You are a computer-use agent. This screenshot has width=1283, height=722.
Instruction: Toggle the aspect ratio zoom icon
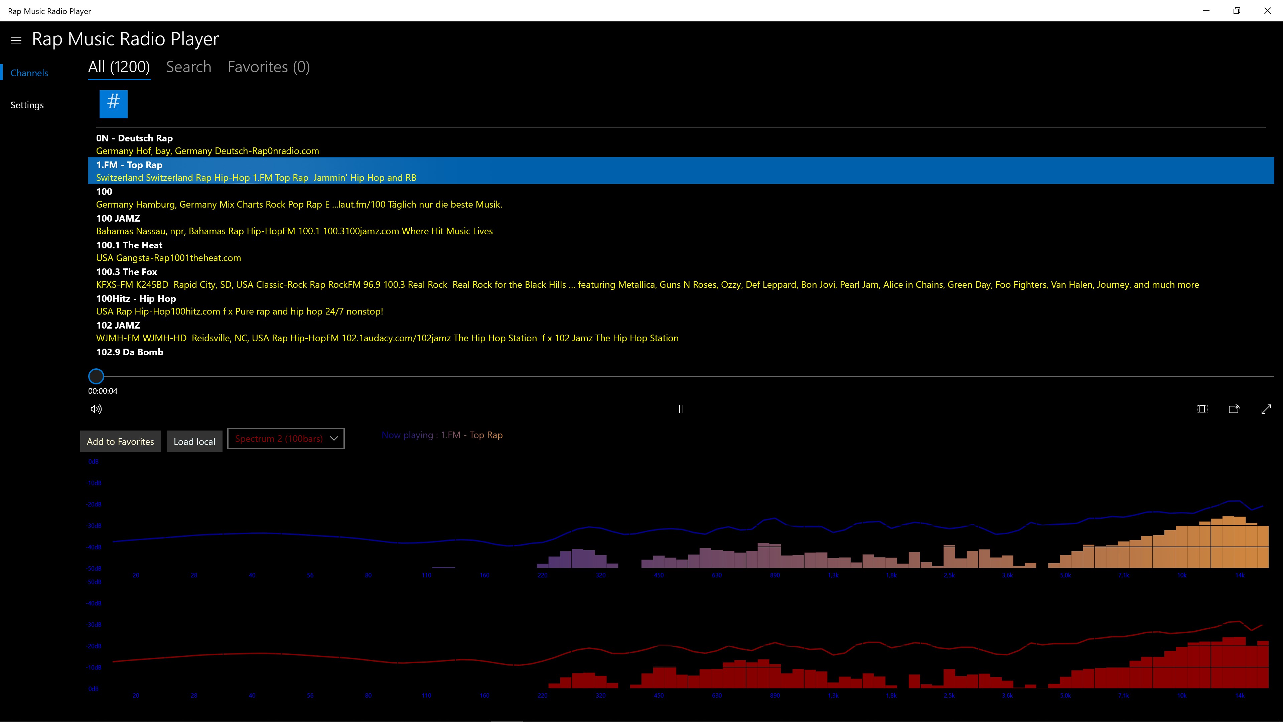pyautogui.click(x=1202, y=409)
